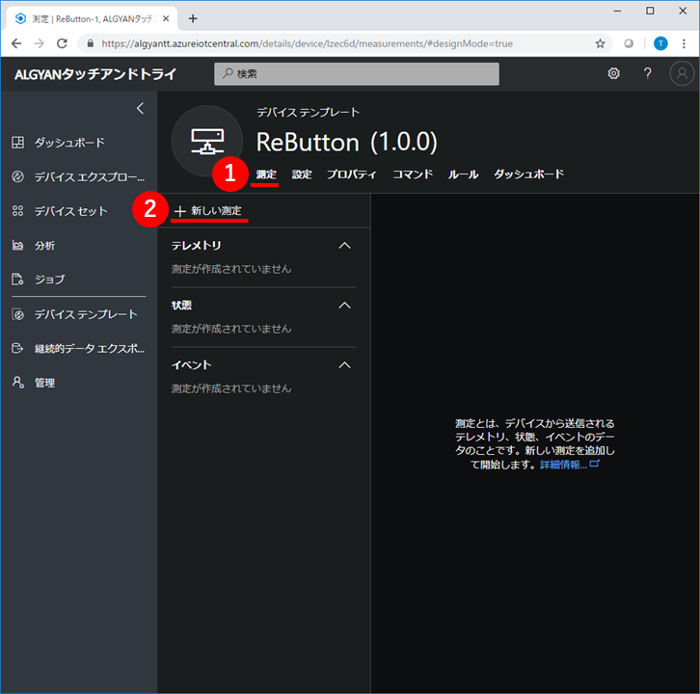Click イベント section heading
The width and height of the screenshot is (700, 694).
[x=192, y=365]
